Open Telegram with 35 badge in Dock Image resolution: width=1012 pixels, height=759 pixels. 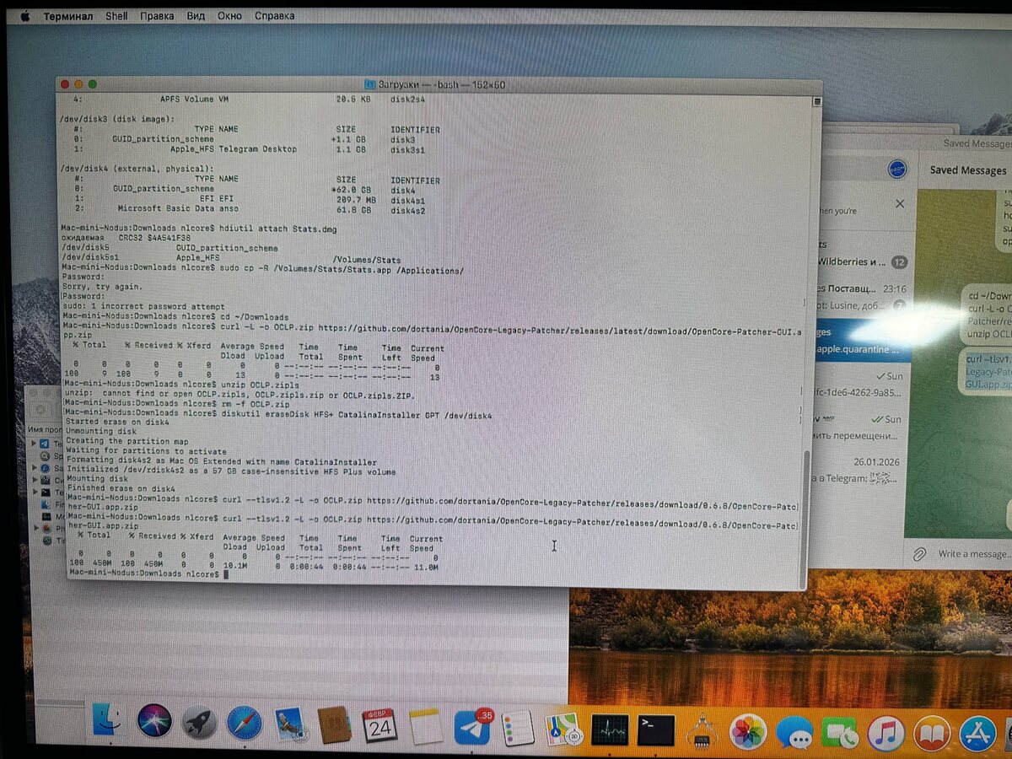[x=472, y=727]
